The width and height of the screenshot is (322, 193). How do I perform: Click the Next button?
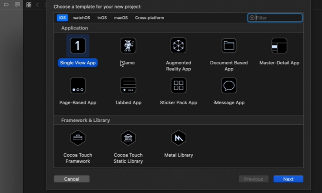tap(289, 179)
